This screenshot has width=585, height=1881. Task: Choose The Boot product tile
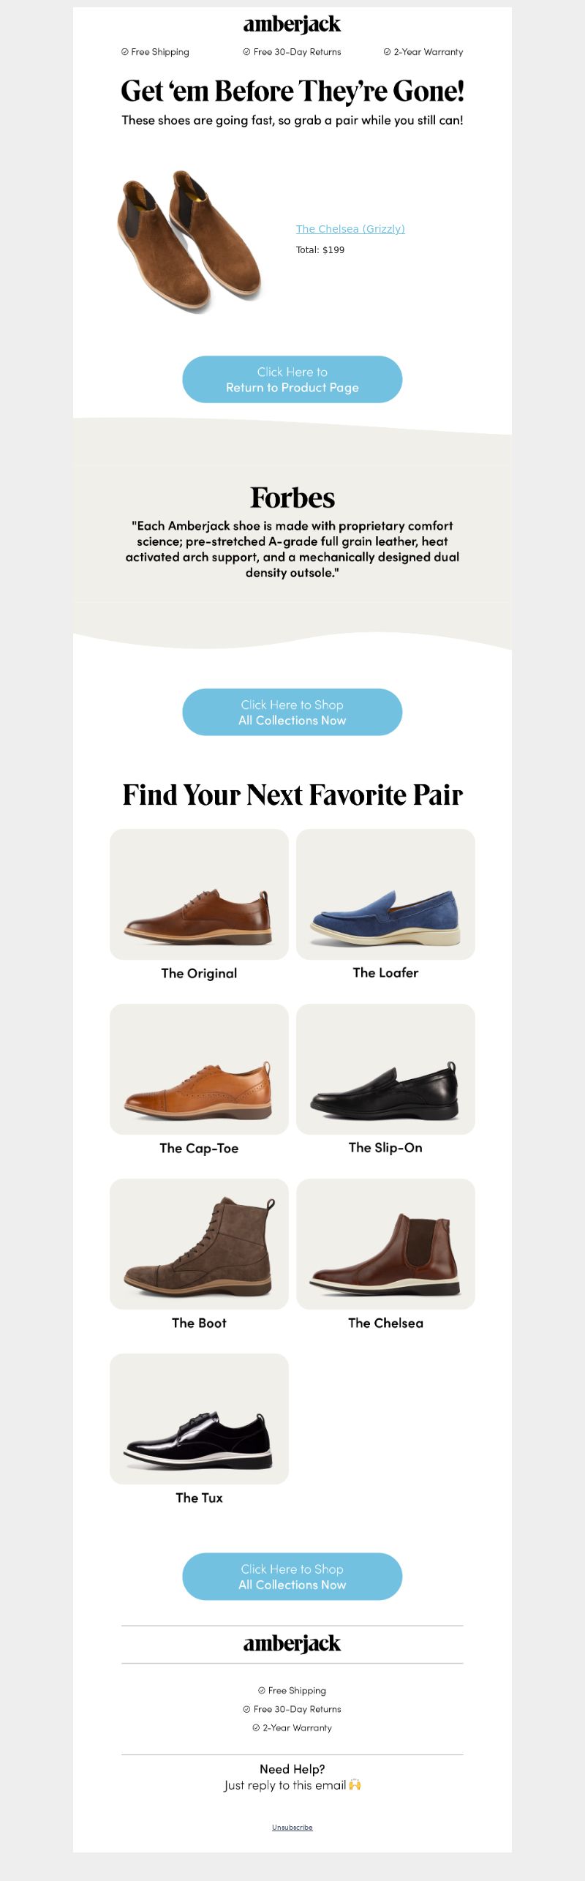coord(199,1244)
